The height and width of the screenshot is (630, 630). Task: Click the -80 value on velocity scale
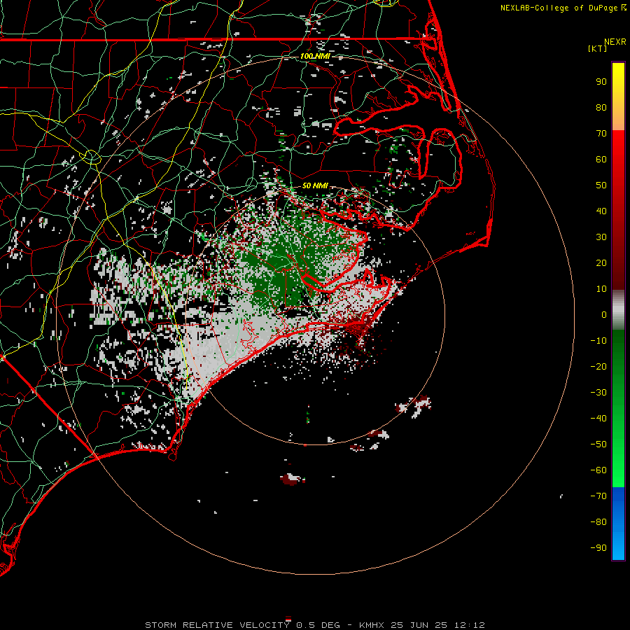tap(598, 522)
